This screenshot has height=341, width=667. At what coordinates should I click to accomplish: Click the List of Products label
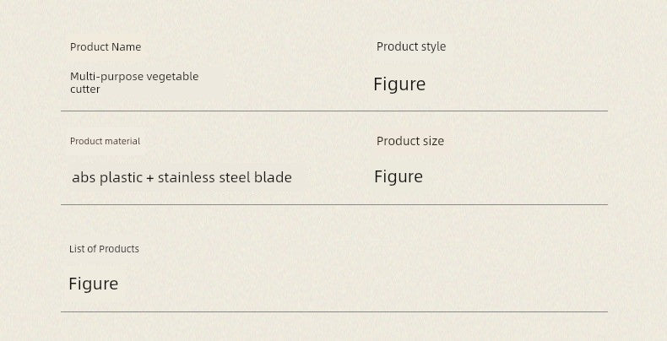click(104, 249)
